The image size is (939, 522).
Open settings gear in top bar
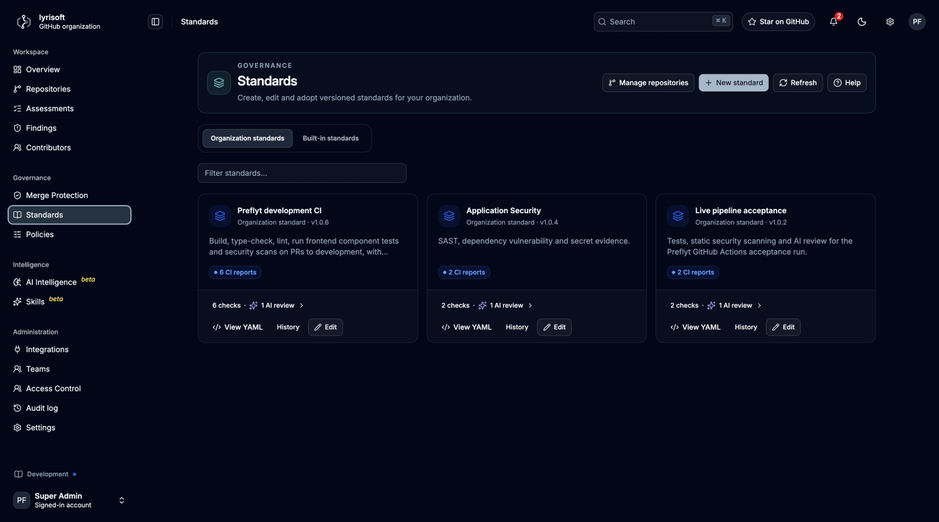click(890, 22)
